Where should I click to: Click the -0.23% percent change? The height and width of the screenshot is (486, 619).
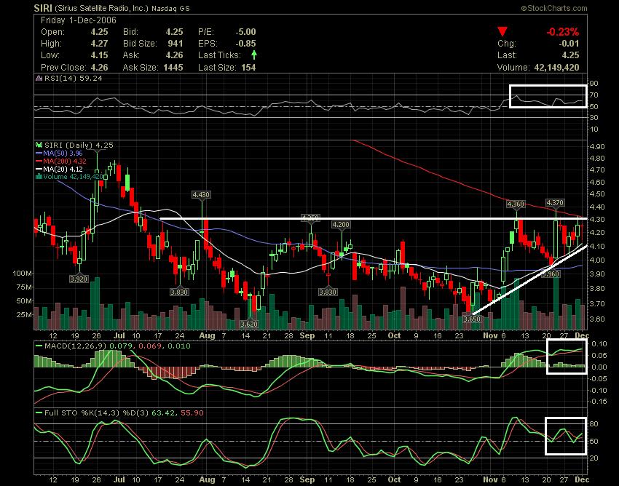point(562,32)
